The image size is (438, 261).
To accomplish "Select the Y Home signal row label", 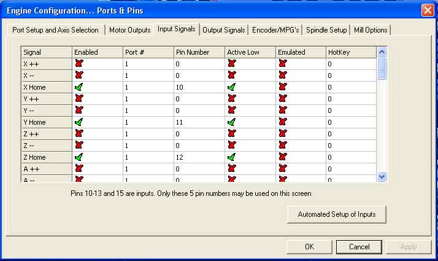I will tap(47, 122).
